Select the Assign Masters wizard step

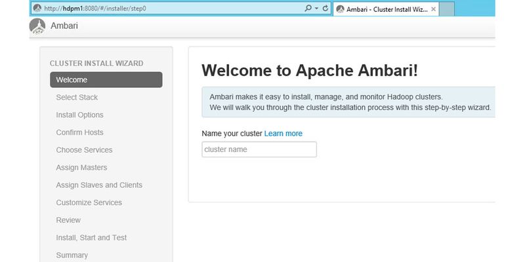tap(81, 168)
